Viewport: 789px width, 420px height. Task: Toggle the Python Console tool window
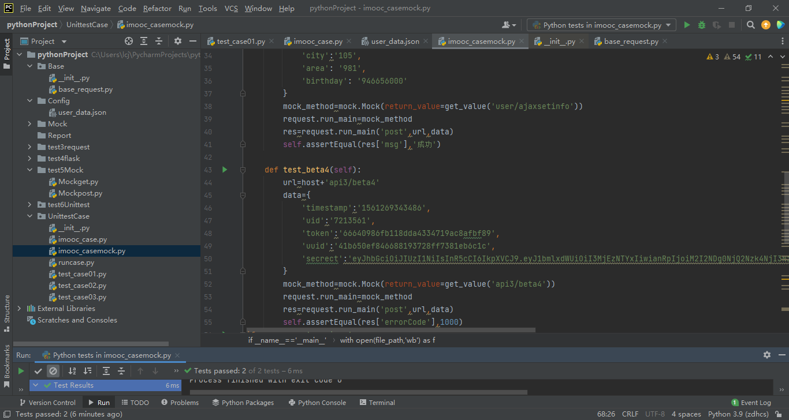click(317, 403)
